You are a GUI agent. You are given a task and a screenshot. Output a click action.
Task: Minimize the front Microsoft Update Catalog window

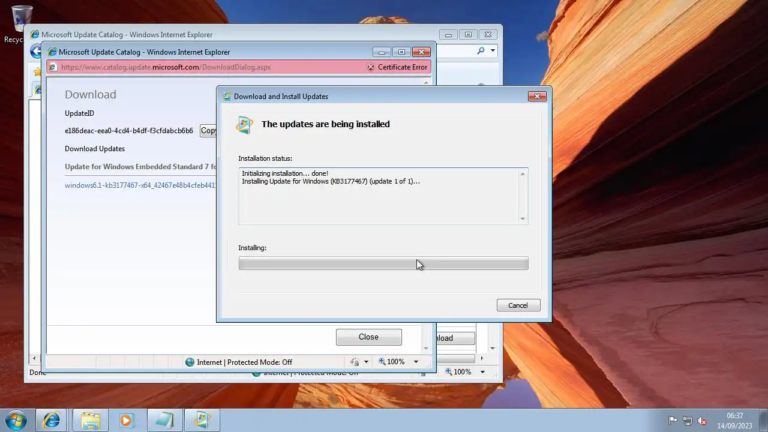(x=381, y=52)
